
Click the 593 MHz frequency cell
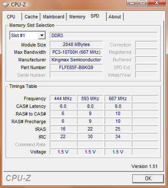[x=90, y=98]
